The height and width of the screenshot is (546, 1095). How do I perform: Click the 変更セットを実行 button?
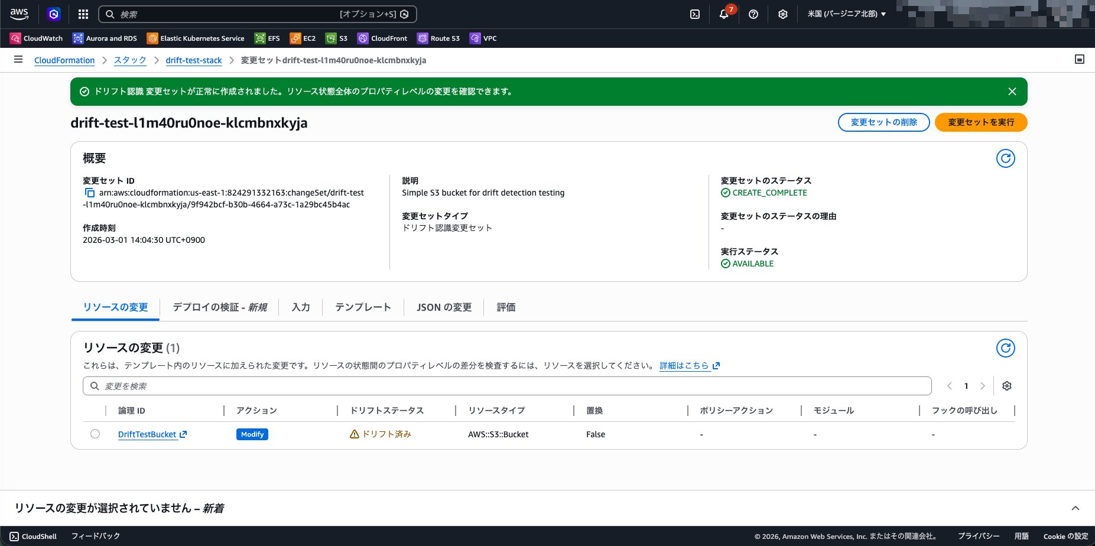[980, 122]
